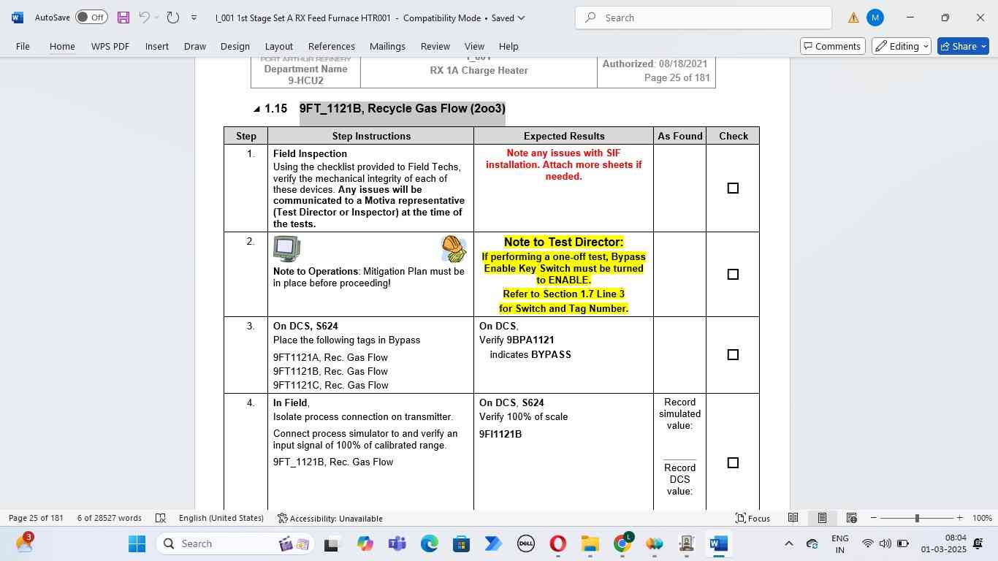Switch to the Home ribbon tab
The height and width of the screenshot is (561, 998).
point(62,46)
